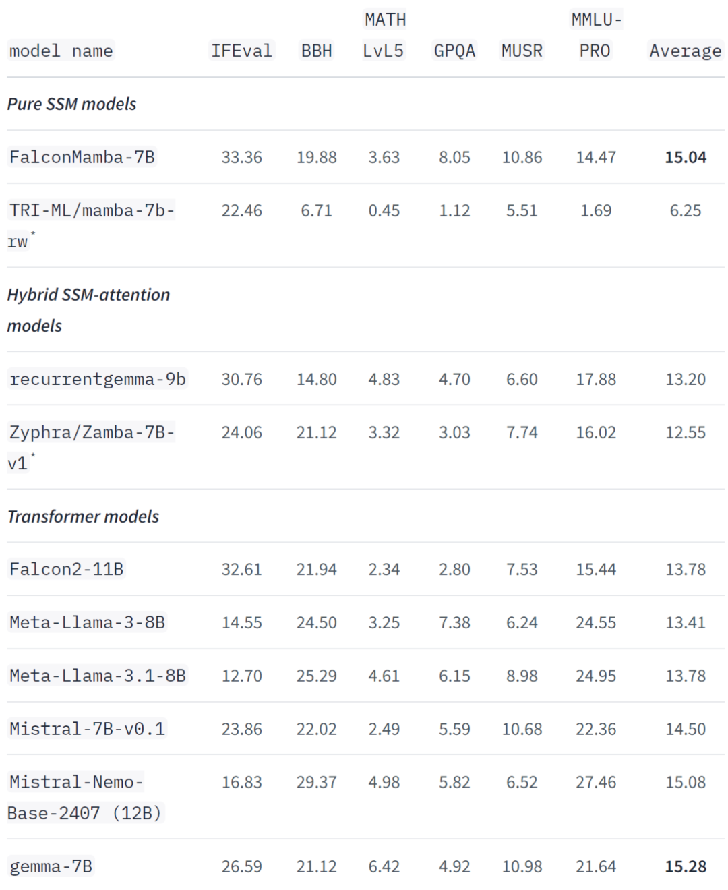Click the IFEval column header
The width and height of the screenshot is (728, 890).
click(x=241, y=51)
